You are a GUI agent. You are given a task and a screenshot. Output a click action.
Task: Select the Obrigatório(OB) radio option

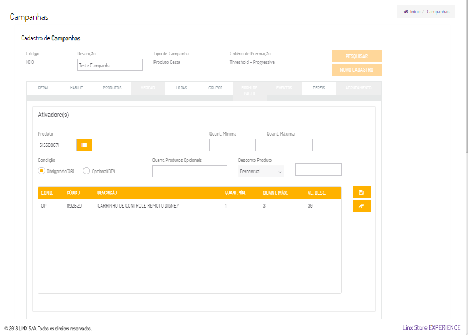pyautogui.click(x=41, y=171)
